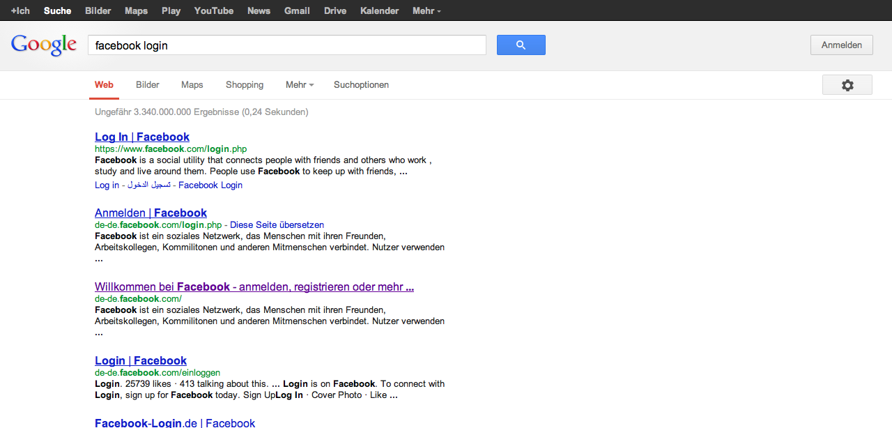Select the Shopping results tab
Viewport: 892px width, 428px height.
point(245,85)
